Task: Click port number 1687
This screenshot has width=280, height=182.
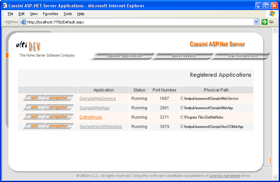Action: tap(164, 98)
